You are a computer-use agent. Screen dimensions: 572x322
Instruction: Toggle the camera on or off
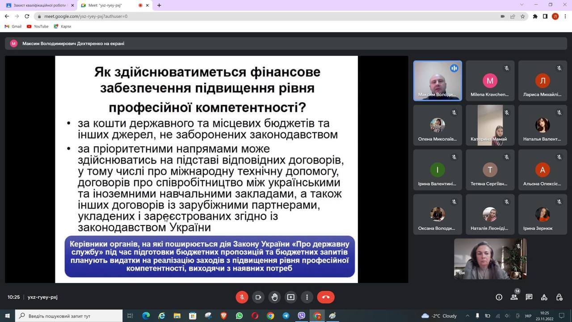click(258, 297)
